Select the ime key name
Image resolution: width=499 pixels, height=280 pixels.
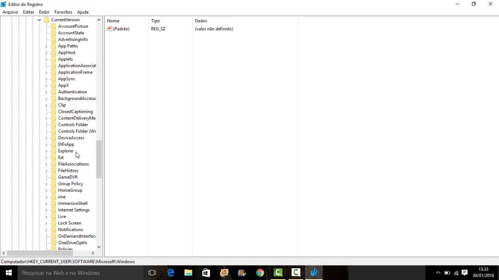pyautogui.click(x=62, y=197)
